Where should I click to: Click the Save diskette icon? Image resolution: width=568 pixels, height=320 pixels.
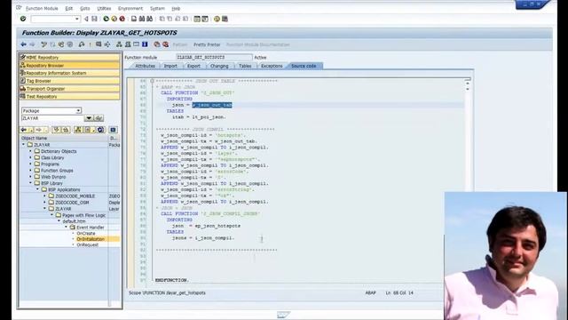(x=94, y=19)
